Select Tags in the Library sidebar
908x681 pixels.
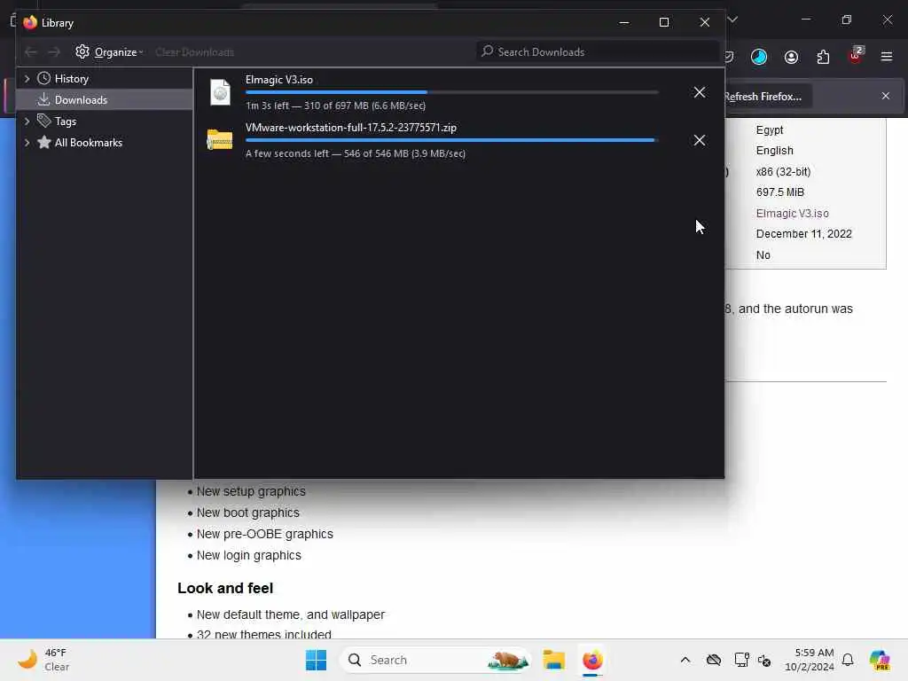click(66, 121)
